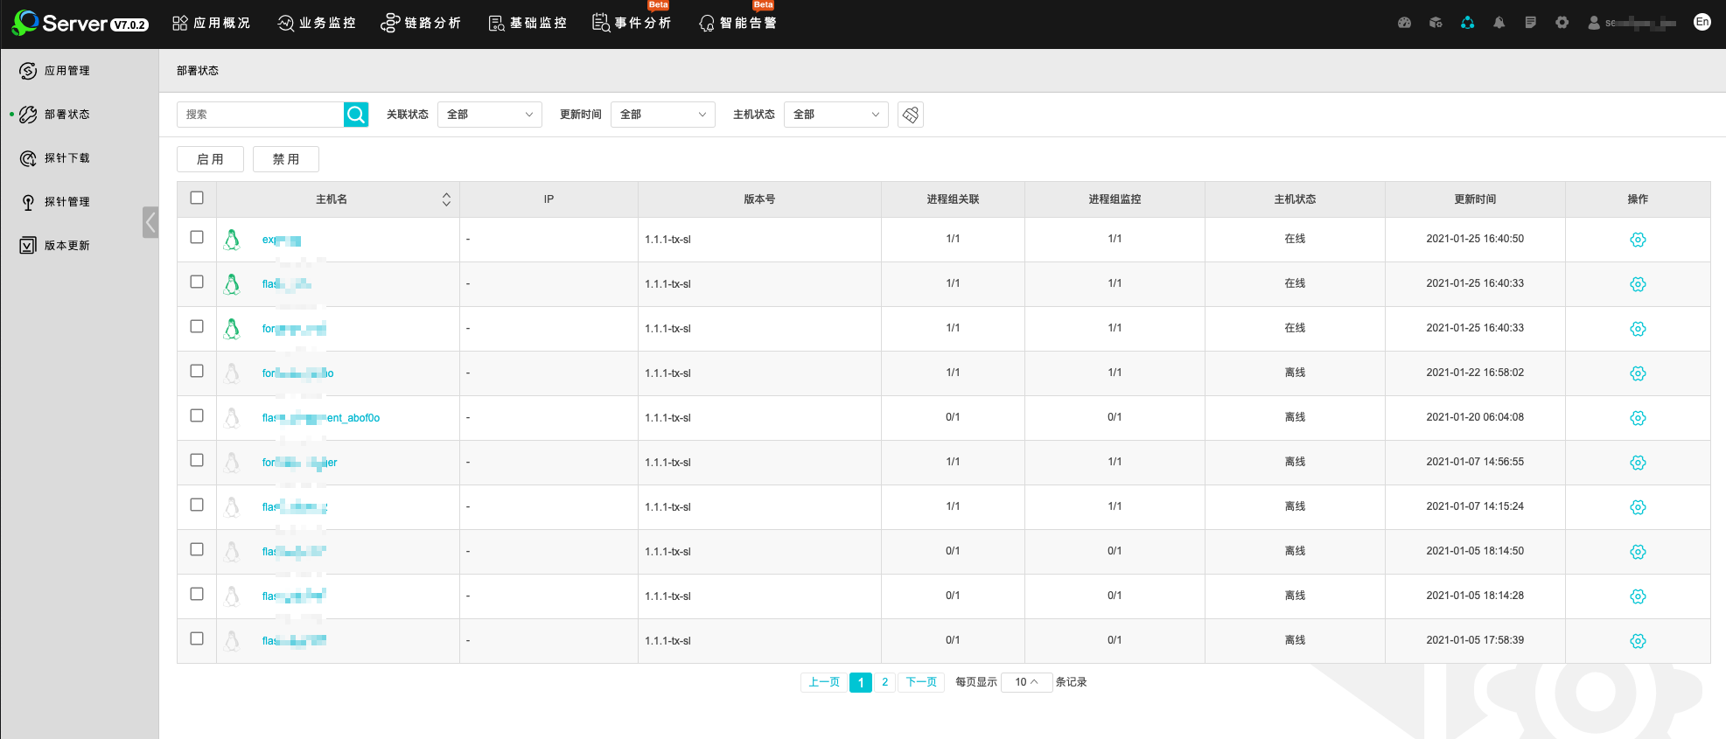Click the reset filters eraser icon
This screenshot has height=739, width=1726.
pyautogui.click(x=911, y=115)
